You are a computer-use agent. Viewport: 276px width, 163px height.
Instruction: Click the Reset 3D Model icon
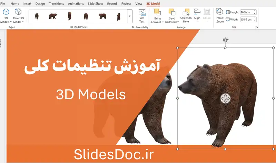click(18, 12)
